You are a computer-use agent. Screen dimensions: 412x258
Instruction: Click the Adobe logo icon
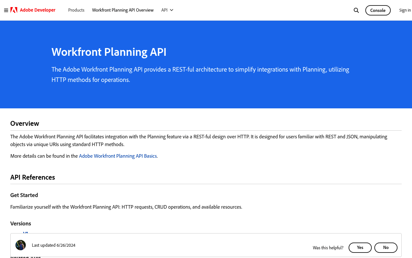coord(14,10)
